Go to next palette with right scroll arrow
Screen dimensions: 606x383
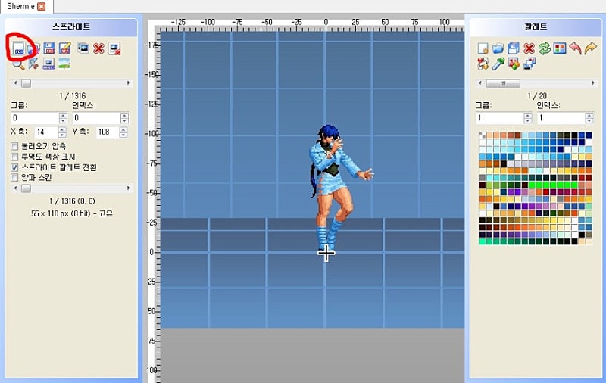tap(593, 83)
